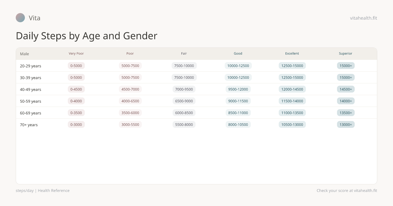The width and height of the screenshot is (393, 206).
Task: Select the "0-4000" Very Poor value
Action: coord(76,101)
